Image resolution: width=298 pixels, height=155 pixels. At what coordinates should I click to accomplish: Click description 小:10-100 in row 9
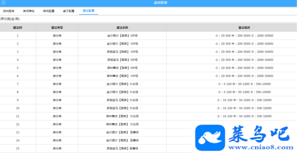[x=244, y=100]
